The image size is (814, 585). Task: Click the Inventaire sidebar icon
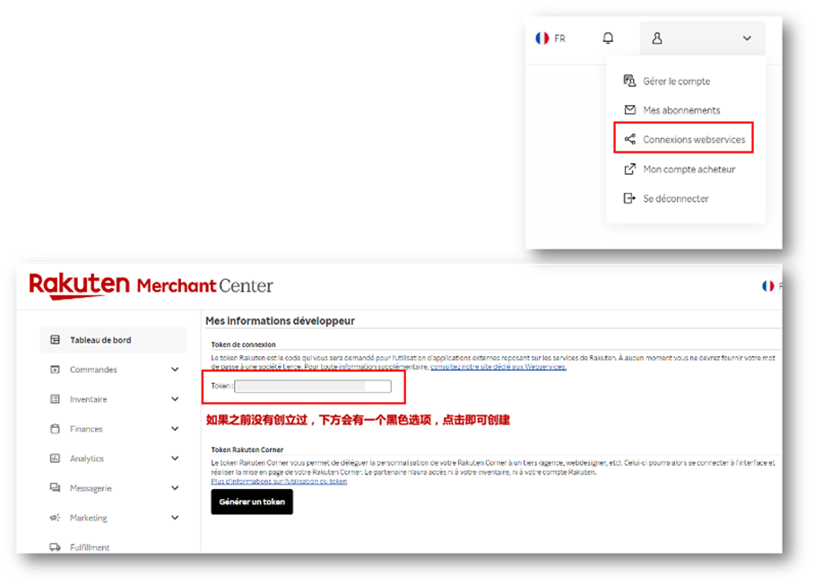pos(55,399)
